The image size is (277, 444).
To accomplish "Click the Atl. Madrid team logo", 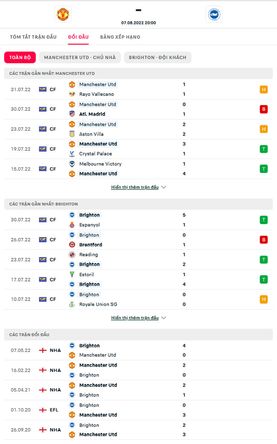I will pyautogui.click(x=72, y=114).
